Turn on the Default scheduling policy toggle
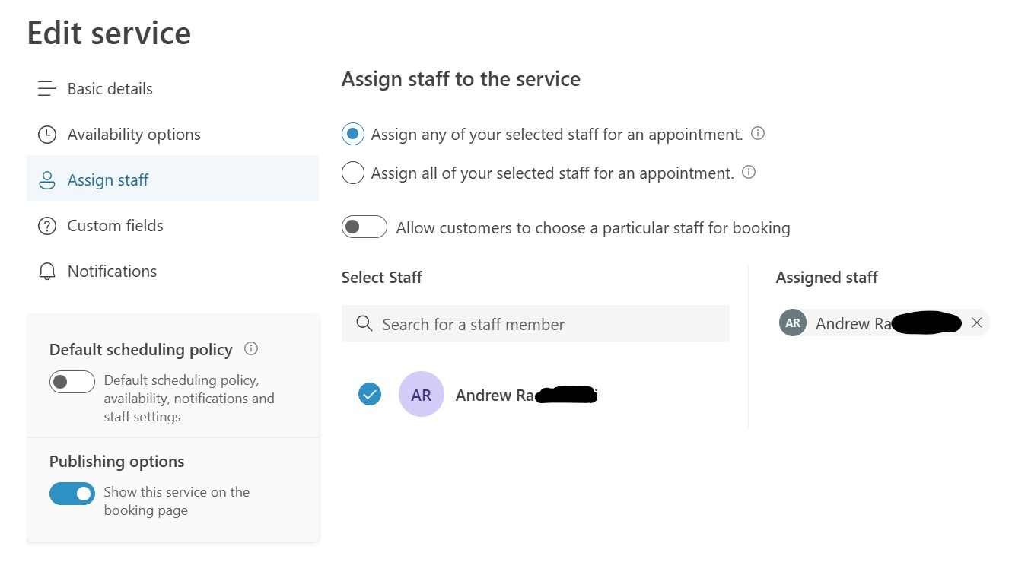The height and width of the screenshot is (575, 1012). coord(72,382)
